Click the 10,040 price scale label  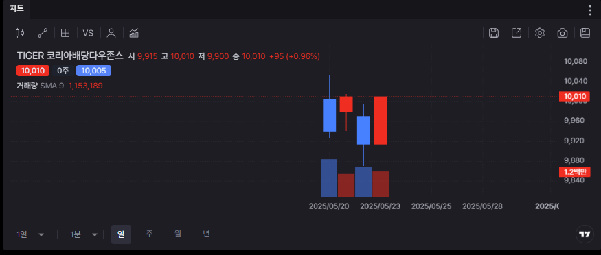click(x=576, y=81)
